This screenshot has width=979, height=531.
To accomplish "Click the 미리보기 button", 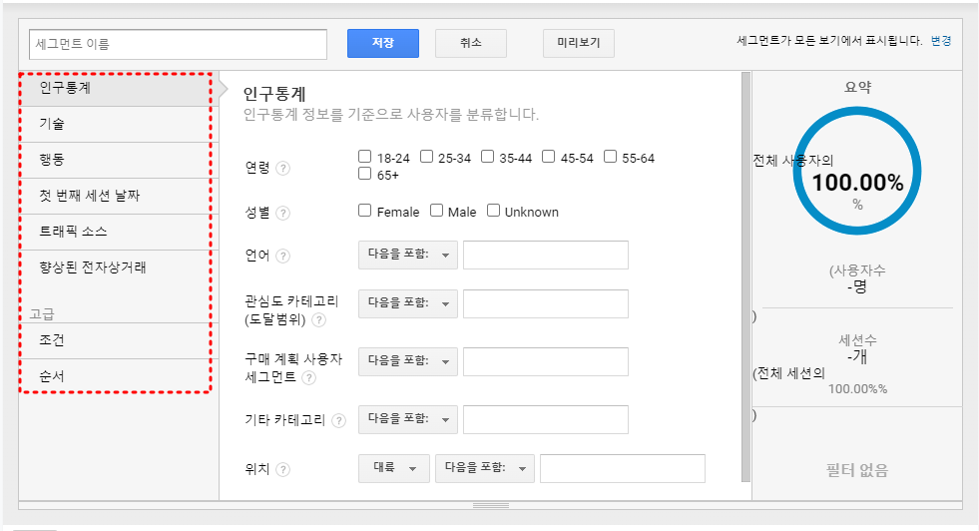I will pyautogui.click(x=579, y=43).
